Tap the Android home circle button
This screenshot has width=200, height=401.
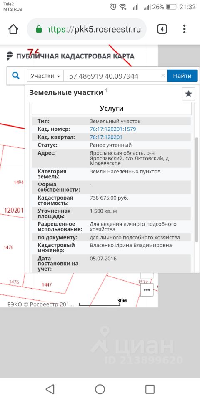(x=100, y=389)
